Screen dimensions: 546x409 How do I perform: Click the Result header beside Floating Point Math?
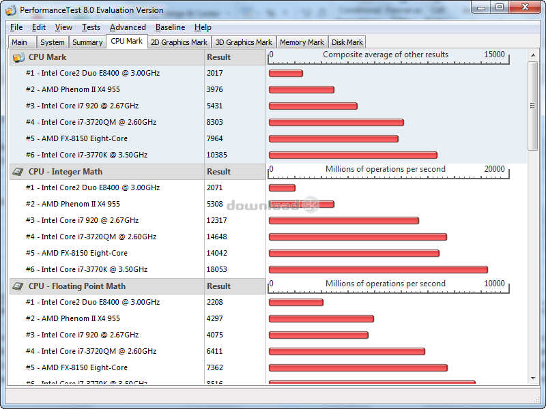(218, 286)
